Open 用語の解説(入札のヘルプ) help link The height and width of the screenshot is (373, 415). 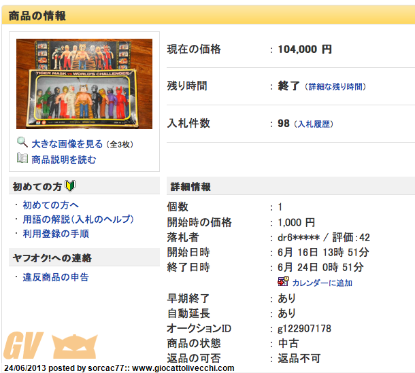tap(78, 219)
